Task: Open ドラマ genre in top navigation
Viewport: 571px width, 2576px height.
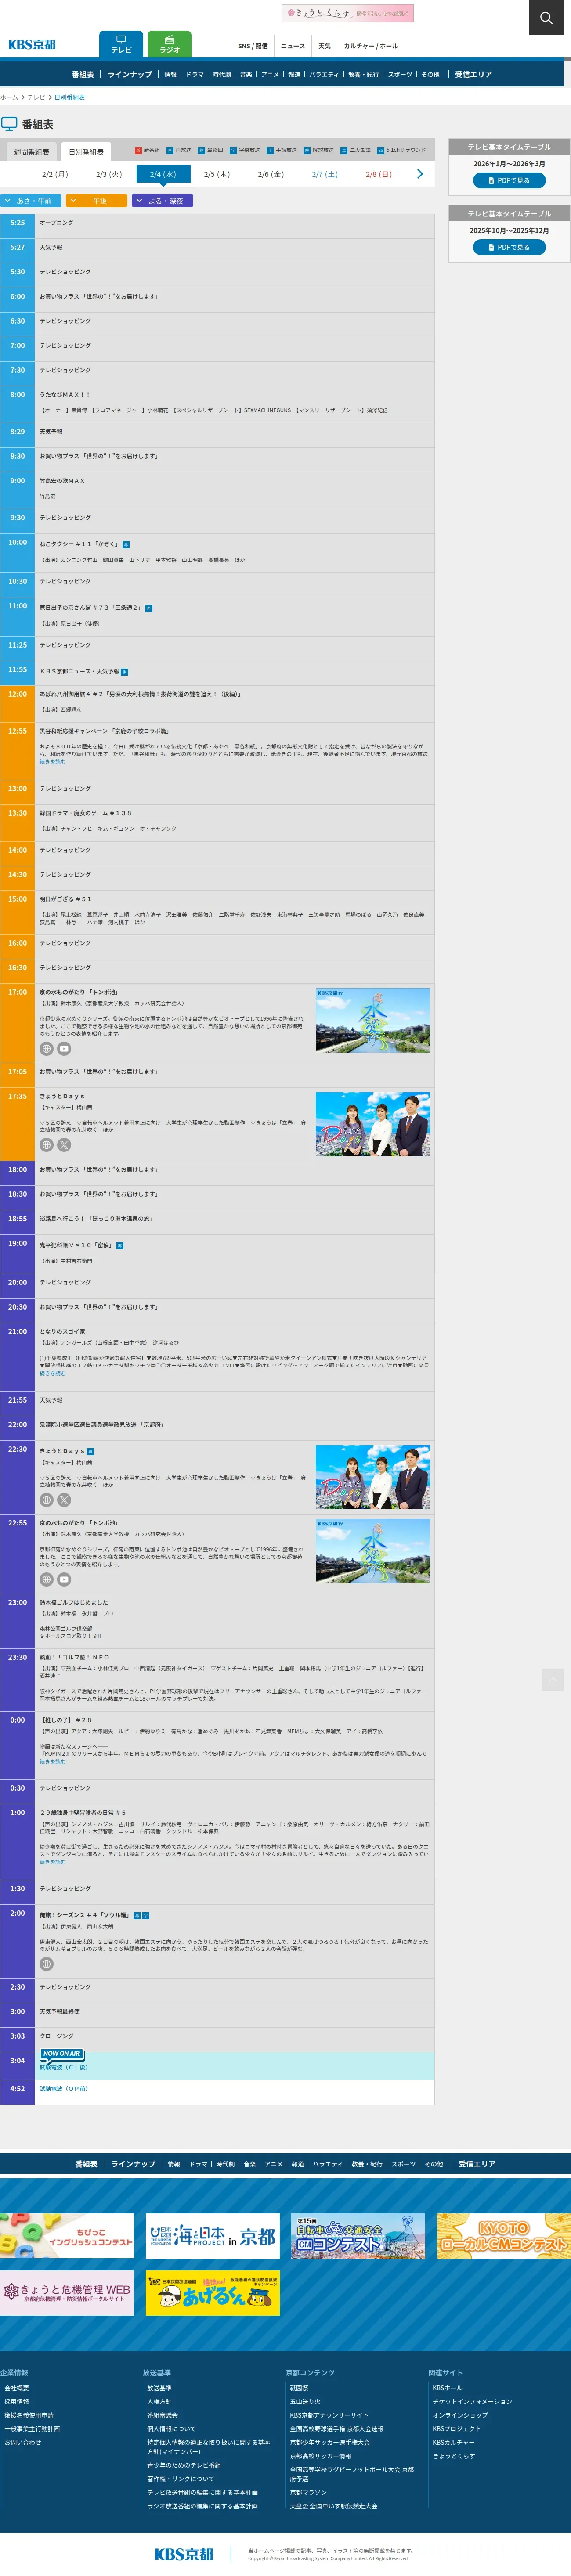Action: coord(195,74)
